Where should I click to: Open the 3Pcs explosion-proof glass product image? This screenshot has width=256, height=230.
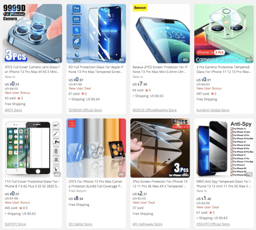point(160,148)
